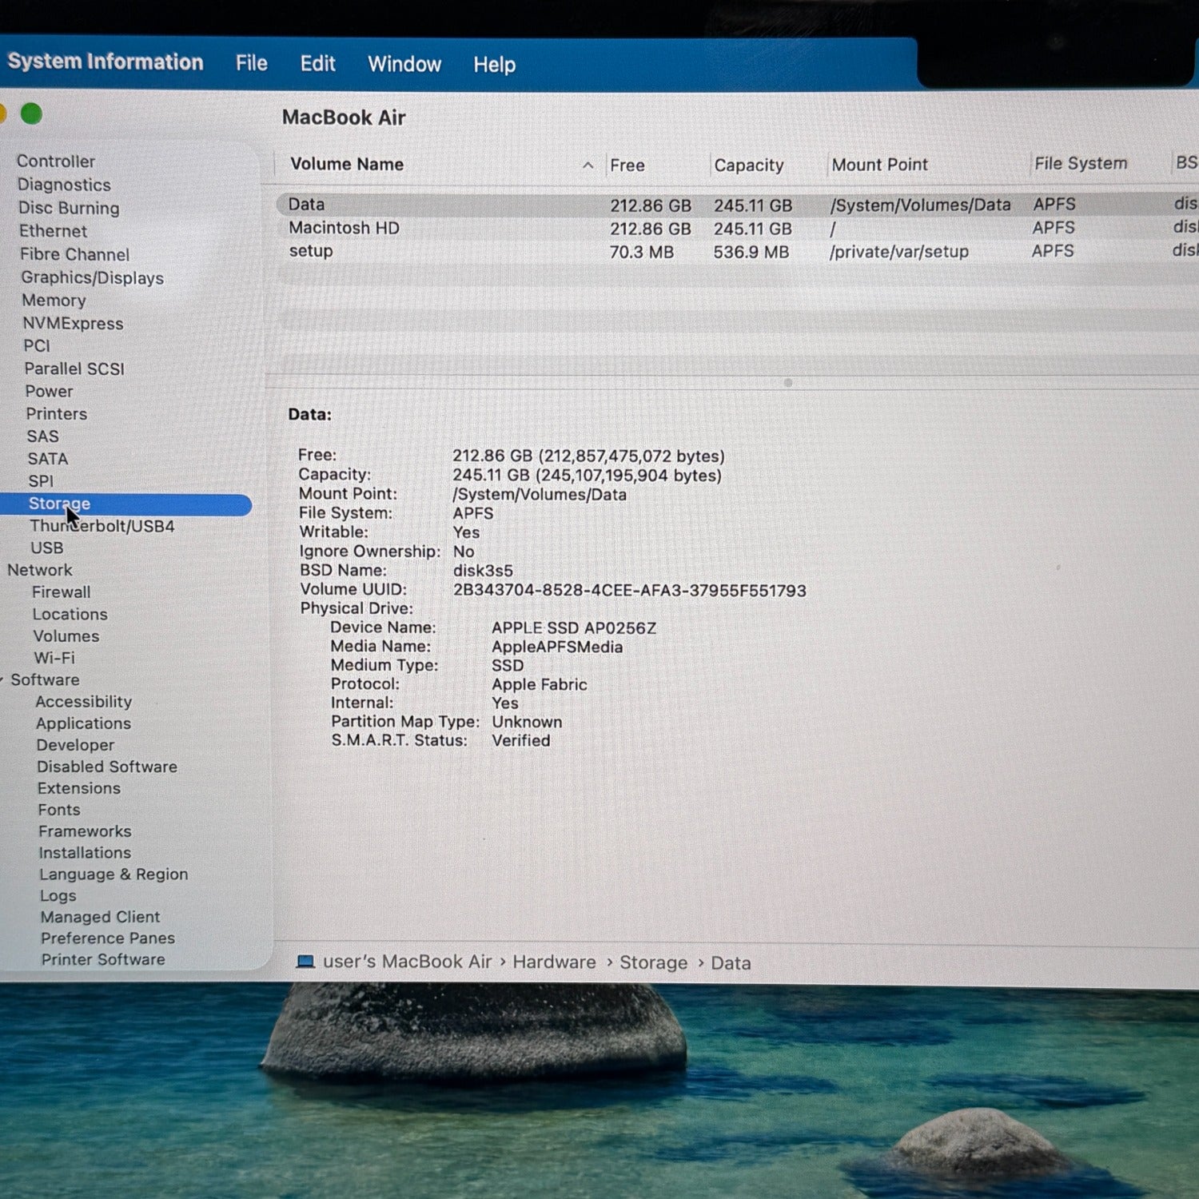Click the laptop icon in path bar
Viewport: 1199px width, 1199px height.
305,962
